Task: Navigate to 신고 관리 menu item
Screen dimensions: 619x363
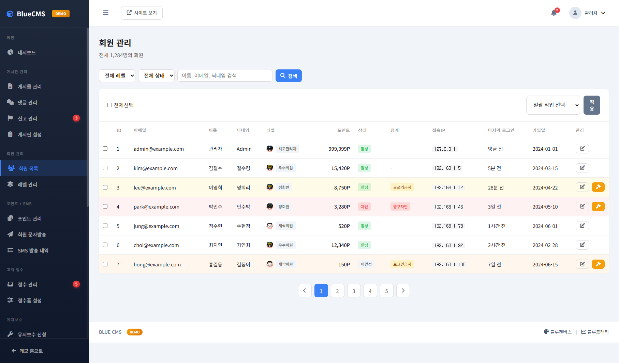Action: click(27, 118)
